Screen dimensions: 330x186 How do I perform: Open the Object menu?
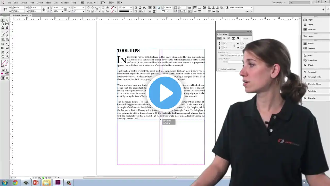(40, 3)
